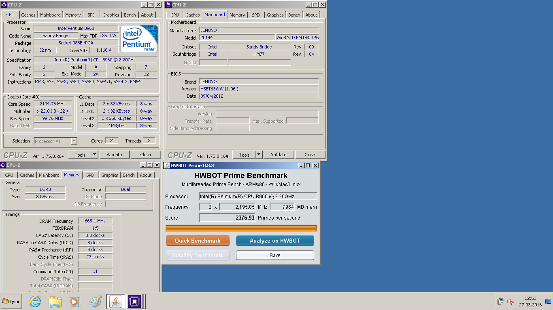Click muted volume speaker tray icon
Image resolution: width=553 pixels, height=310 pixels.
point(511,302)
